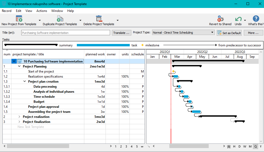Screen dimensions: 264x152
Task: Click the New Project from Template icon
Action: (19, 19)
